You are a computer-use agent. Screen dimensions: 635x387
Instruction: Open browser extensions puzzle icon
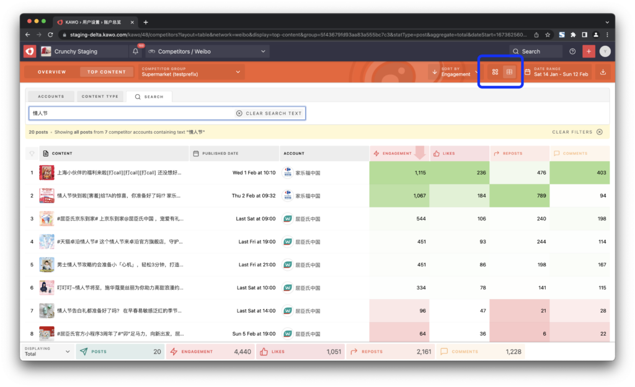(573, 35)
